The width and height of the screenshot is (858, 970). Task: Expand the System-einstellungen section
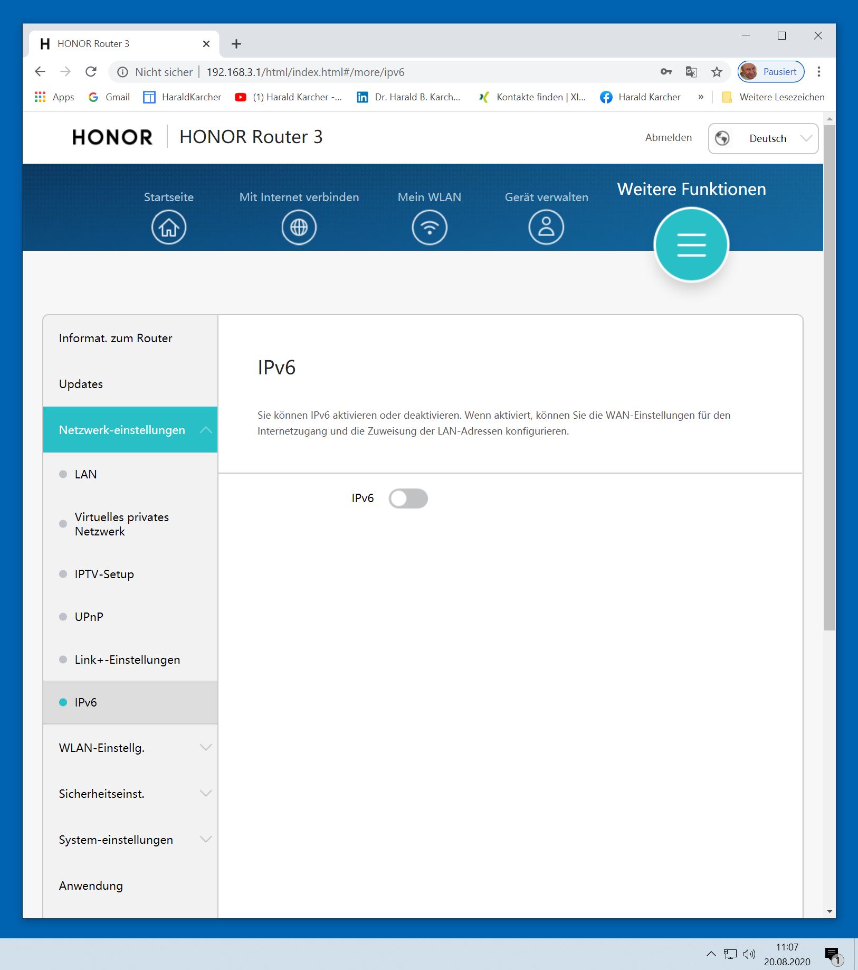130,840
